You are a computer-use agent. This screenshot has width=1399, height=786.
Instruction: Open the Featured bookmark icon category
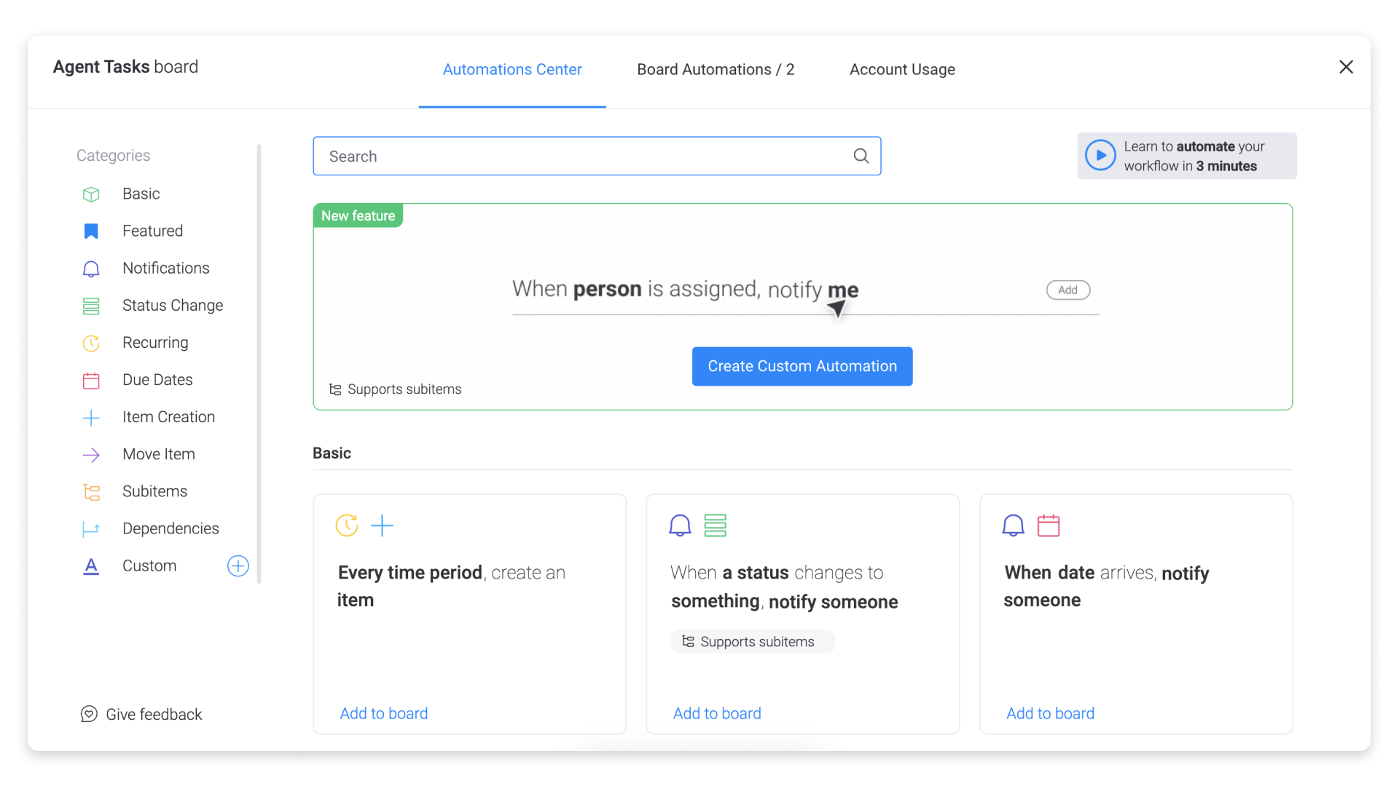coord(91,231)
